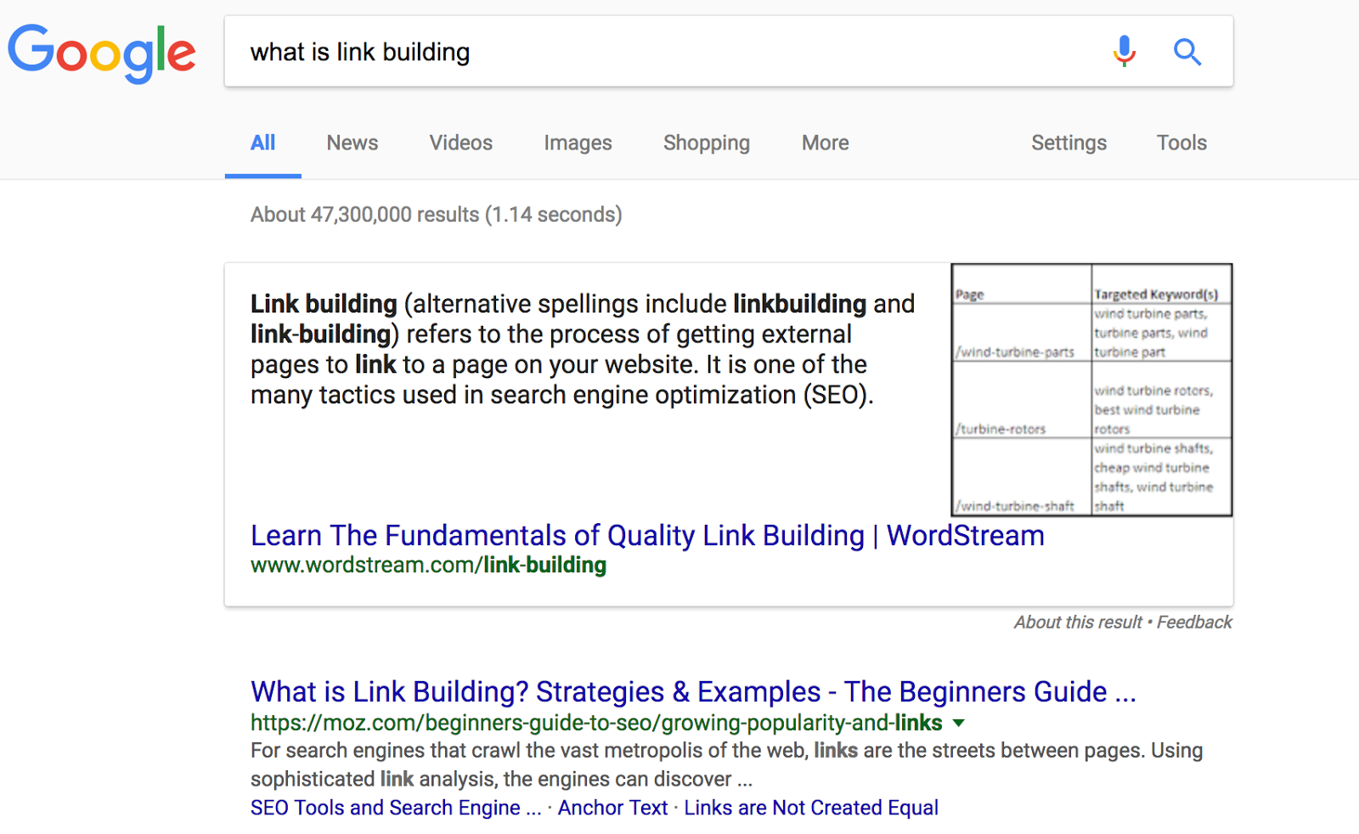Switch to the News tab
The height and width of the screenshot is (834, 1359).
point(352,143)
